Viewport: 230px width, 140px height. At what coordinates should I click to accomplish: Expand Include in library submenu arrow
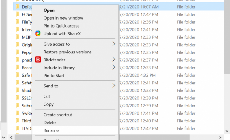[x=114, y=67]
